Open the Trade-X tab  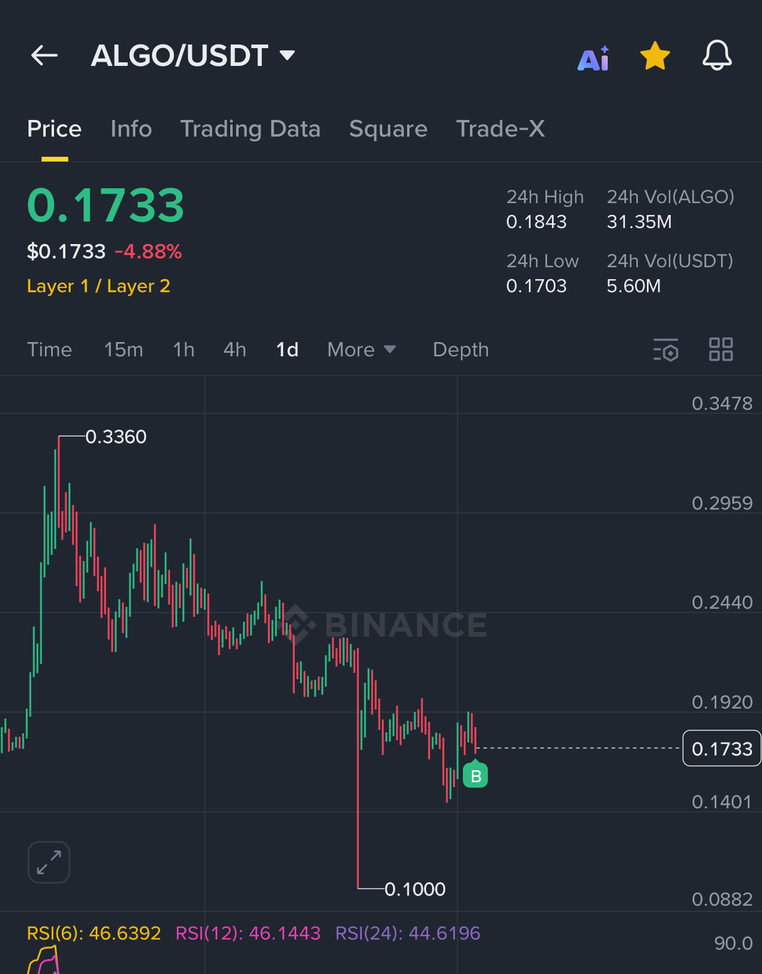[x=500, y=129]
